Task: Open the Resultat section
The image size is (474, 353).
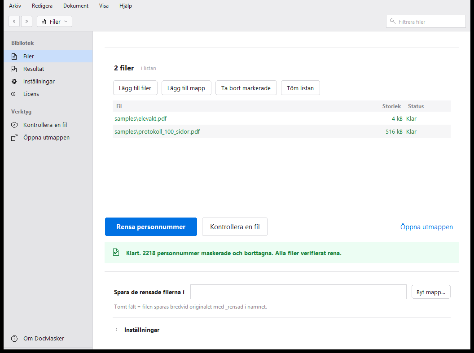Action: coord(48,69)
